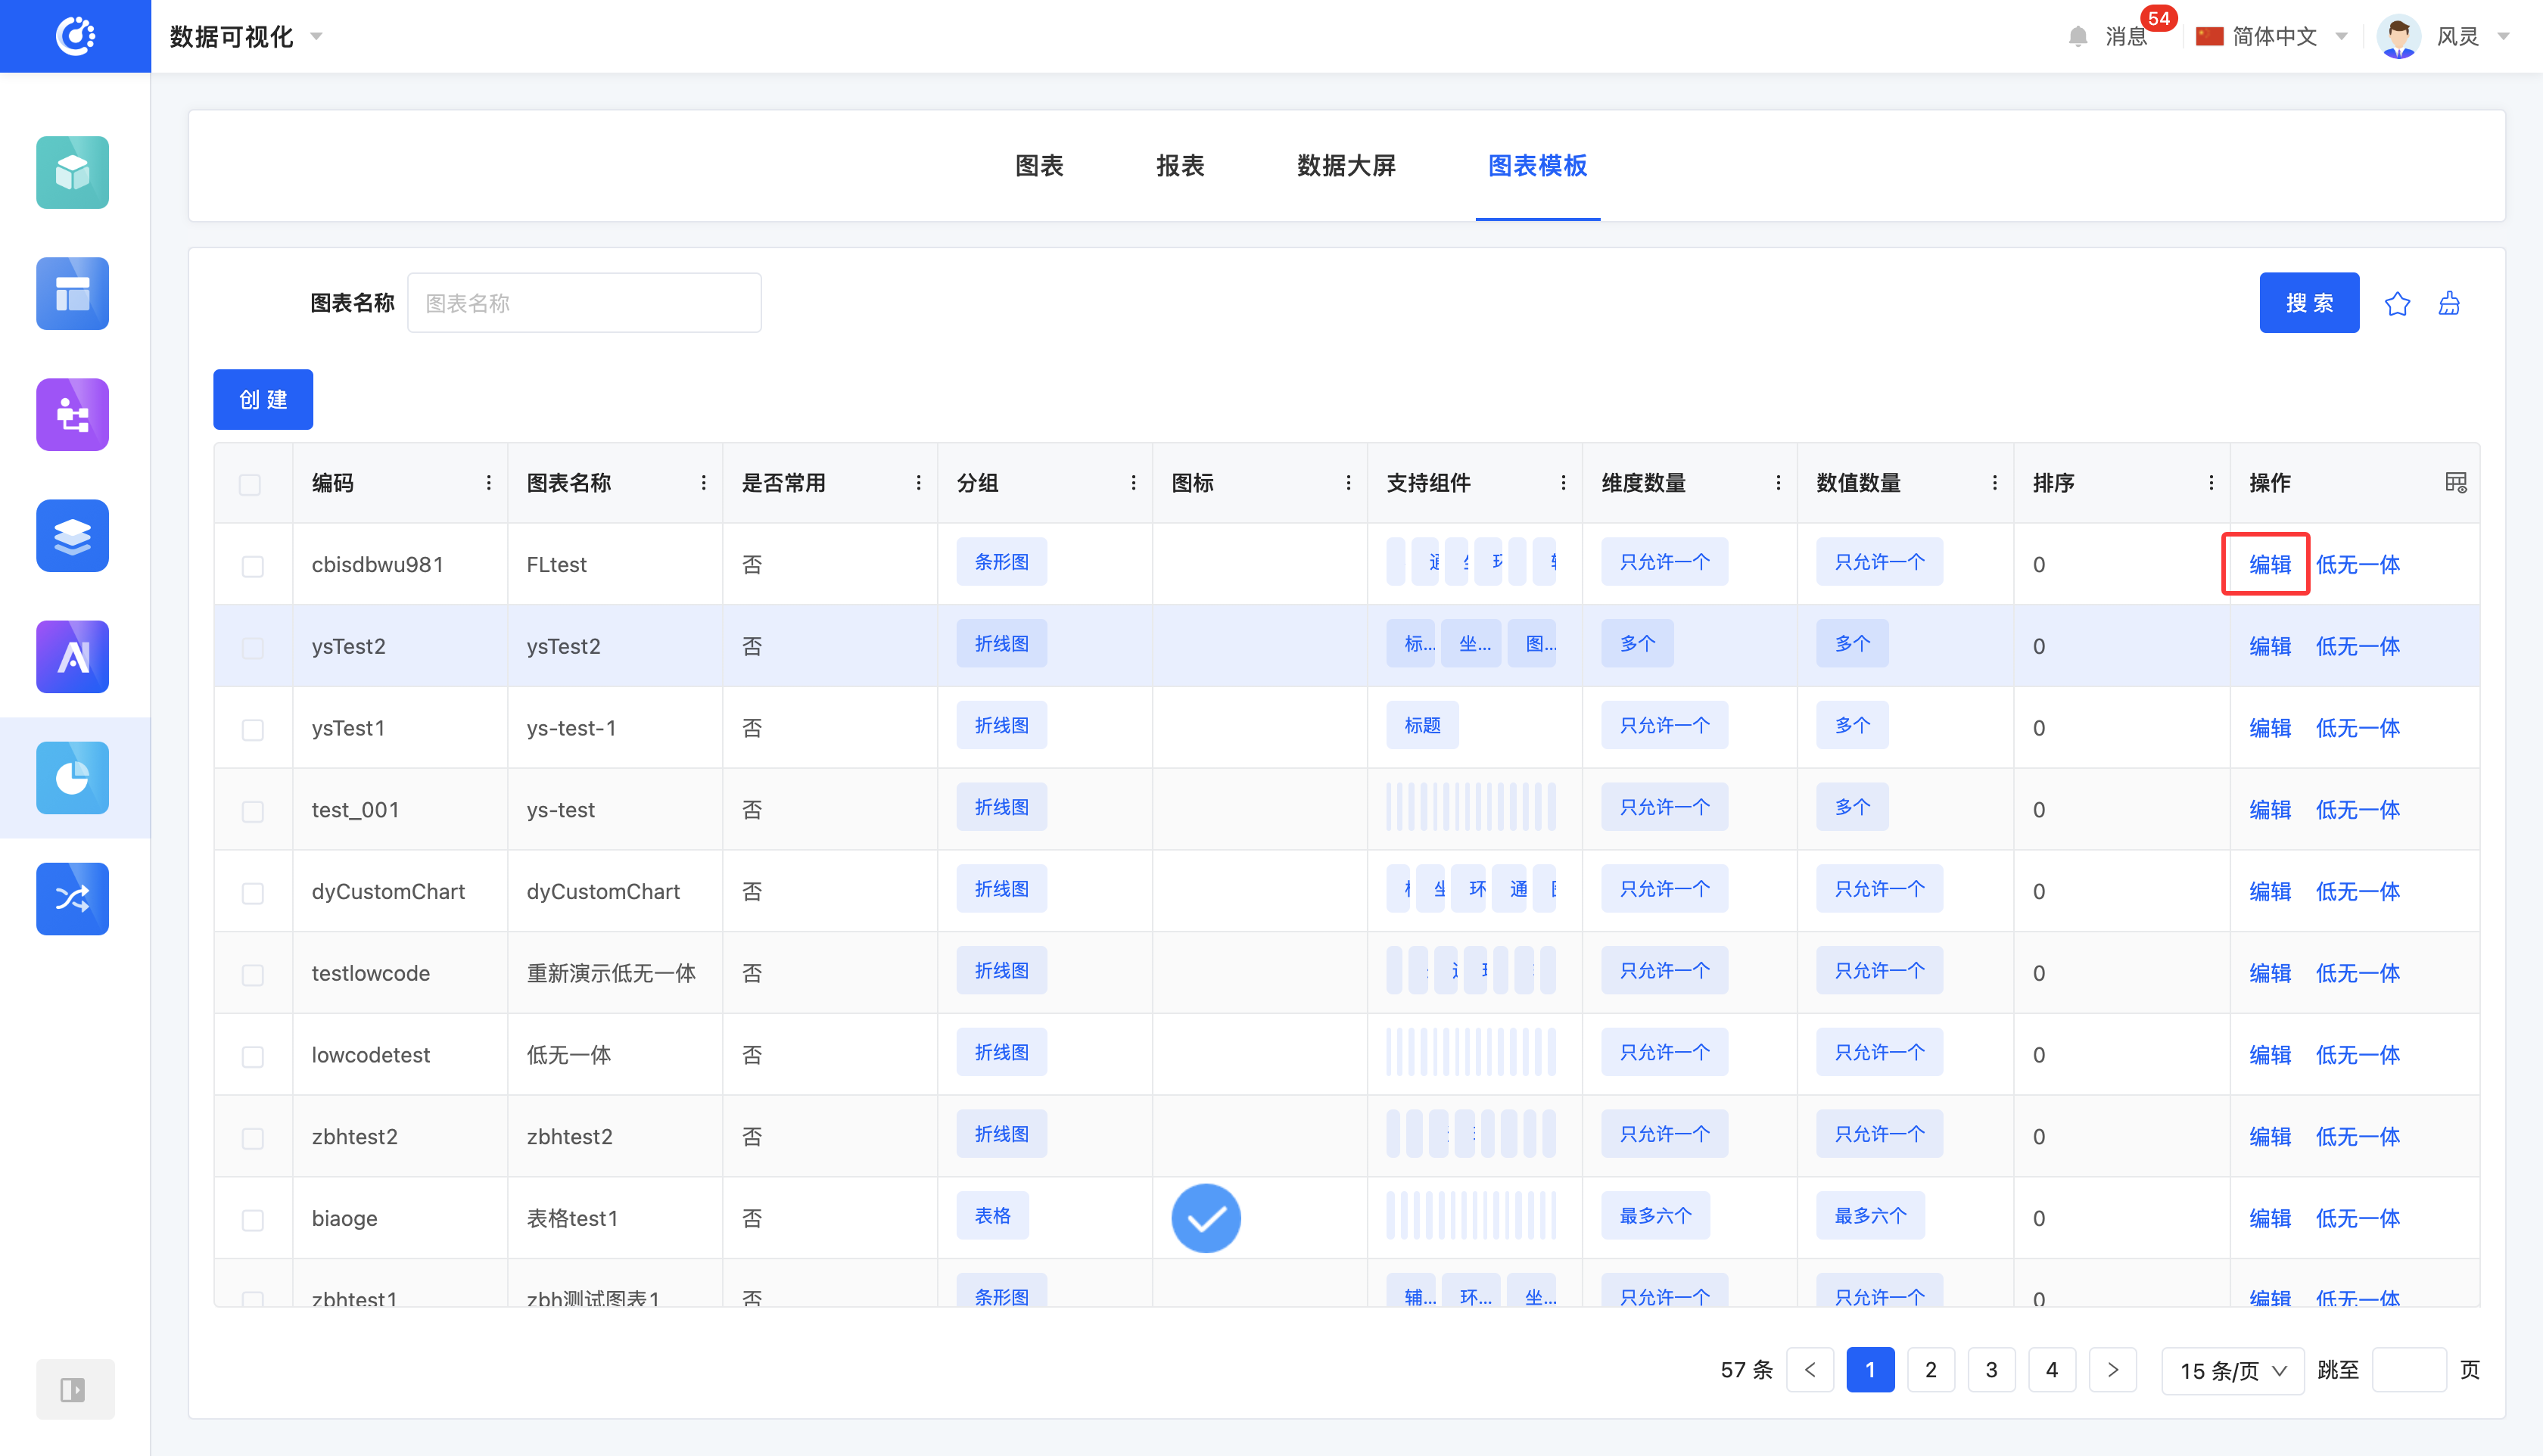Open the purple workflow sidebar icon
The height and width of the screenshot is (1456, 2543).
click(72, 414)
